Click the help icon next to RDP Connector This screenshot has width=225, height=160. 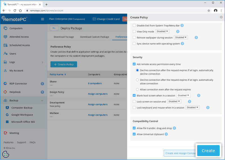42,84
